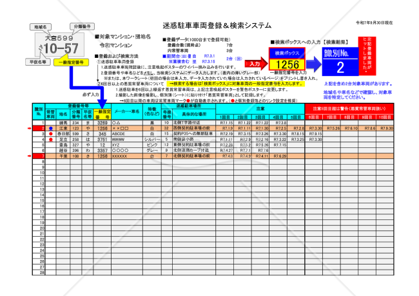Click the license plate sample image 10-57

(x=59, y=44)
